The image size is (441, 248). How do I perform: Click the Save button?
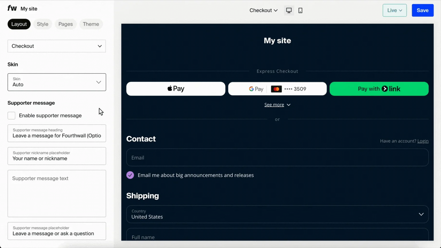(422, 10)
